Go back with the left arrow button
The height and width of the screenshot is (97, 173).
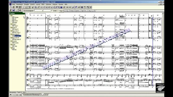coord(17,95)
